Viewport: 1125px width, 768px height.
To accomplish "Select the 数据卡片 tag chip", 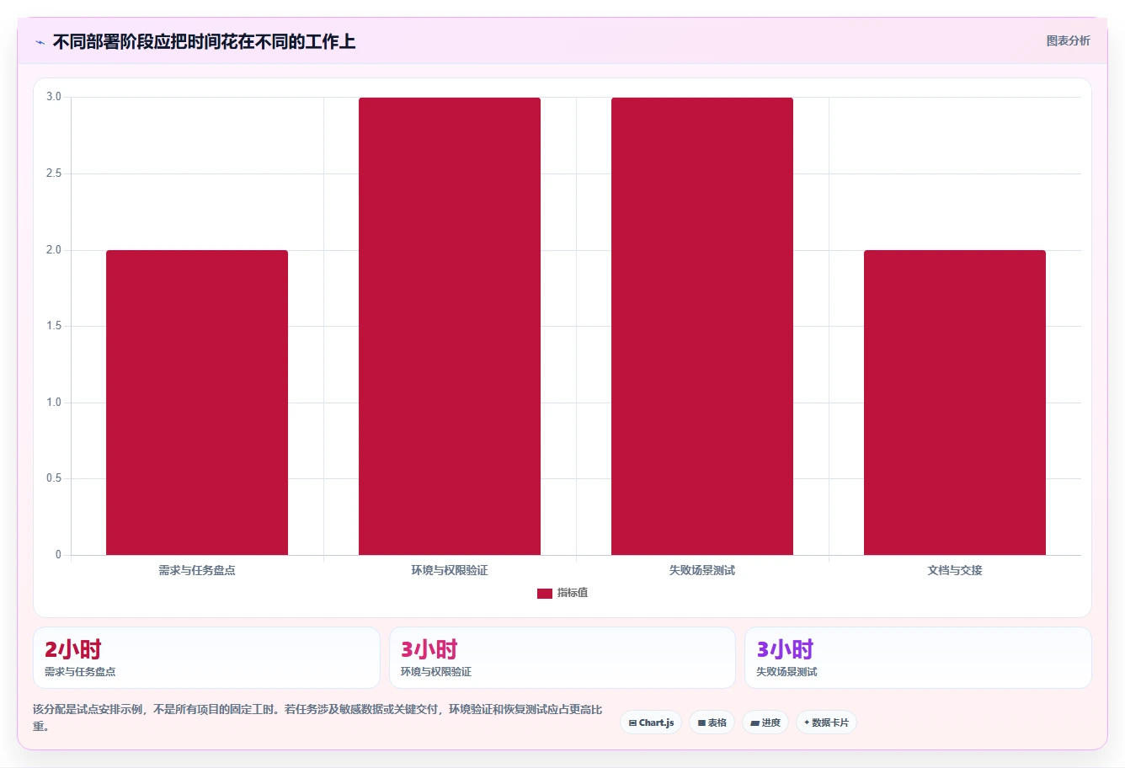I will pyautogui.click(x=826, y=723).
